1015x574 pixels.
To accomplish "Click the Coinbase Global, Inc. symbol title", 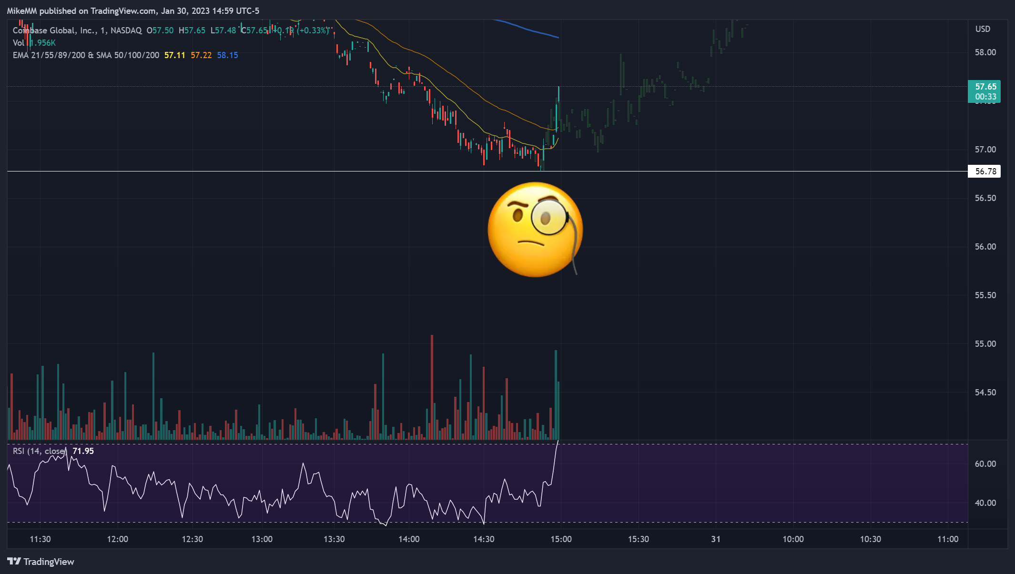I will coord(77,30).
